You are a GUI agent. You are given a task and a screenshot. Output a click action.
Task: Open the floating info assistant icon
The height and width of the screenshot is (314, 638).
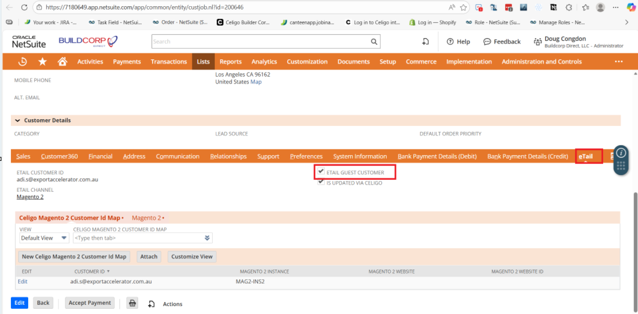coord(621,153)
